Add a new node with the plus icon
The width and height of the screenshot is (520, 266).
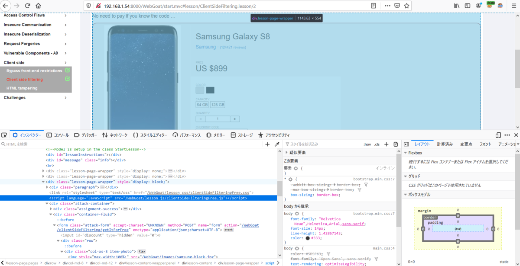click(x=267, y=144)
